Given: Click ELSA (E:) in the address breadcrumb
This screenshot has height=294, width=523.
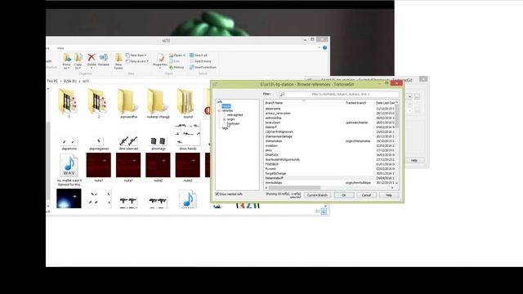Looking at the screenshot, I should point(70,81).
